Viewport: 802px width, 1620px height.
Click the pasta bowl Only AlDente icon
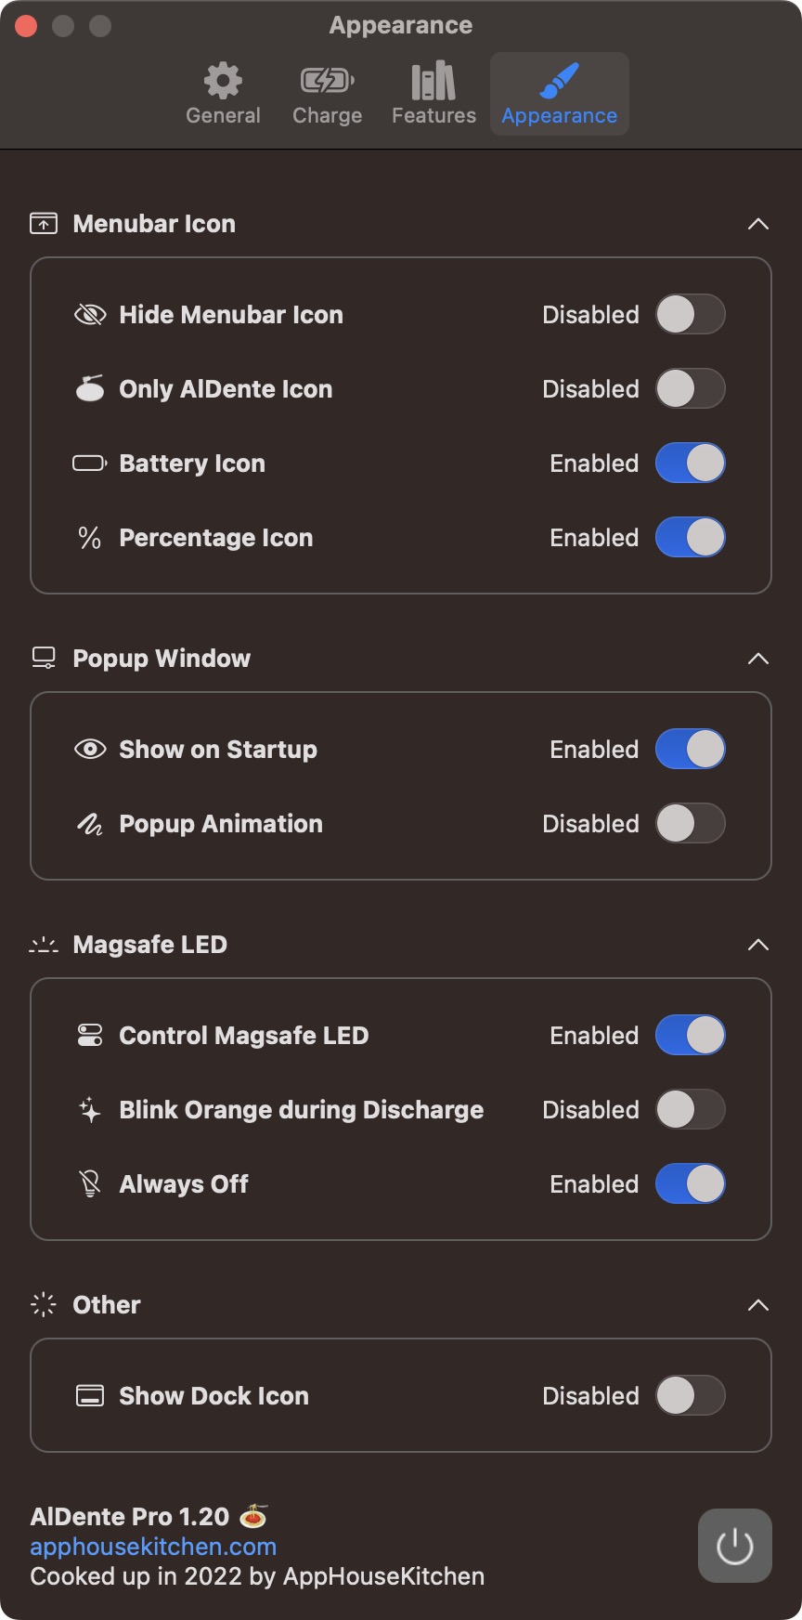[x=90, y=389]
